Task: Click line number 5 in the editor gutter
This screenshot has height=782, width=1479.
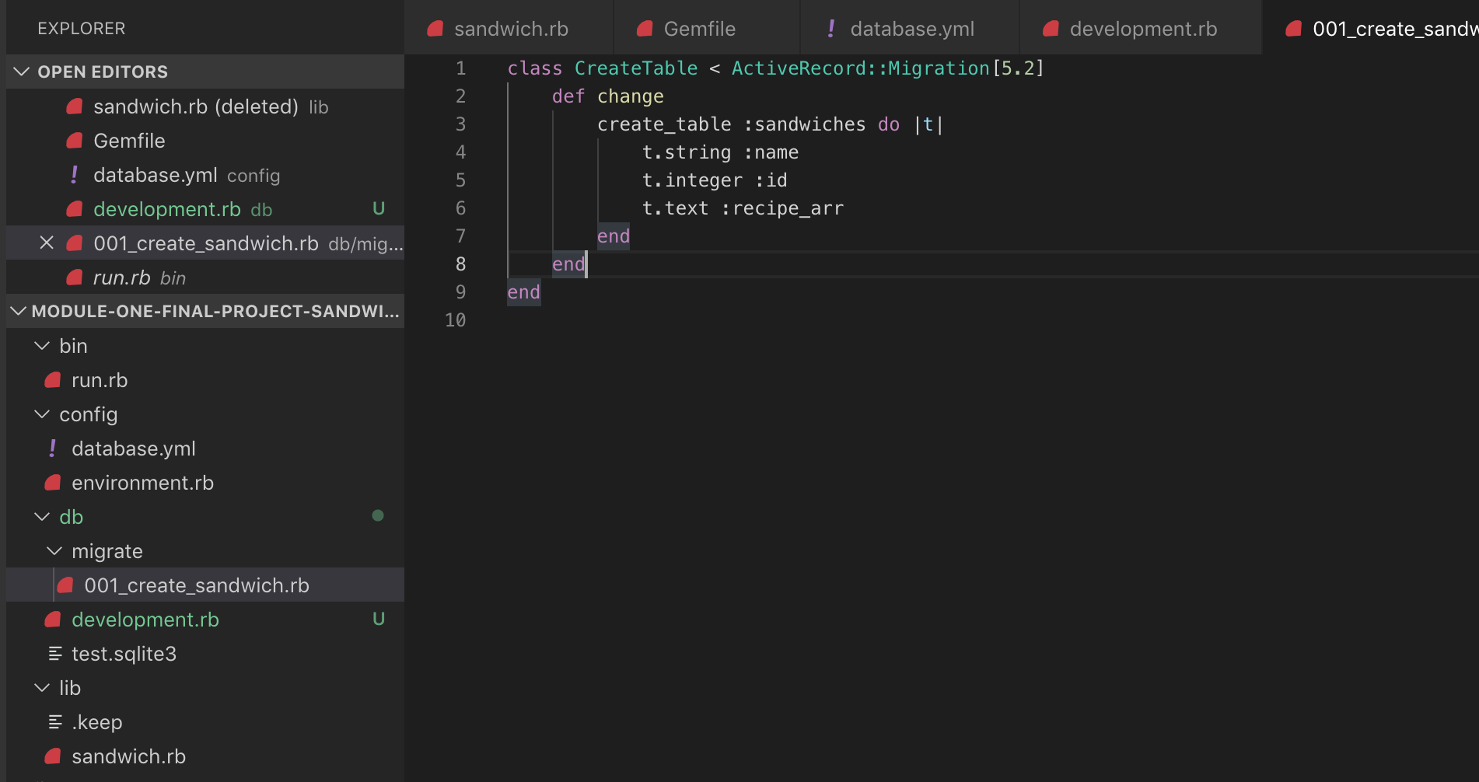Action: (460, 180)
